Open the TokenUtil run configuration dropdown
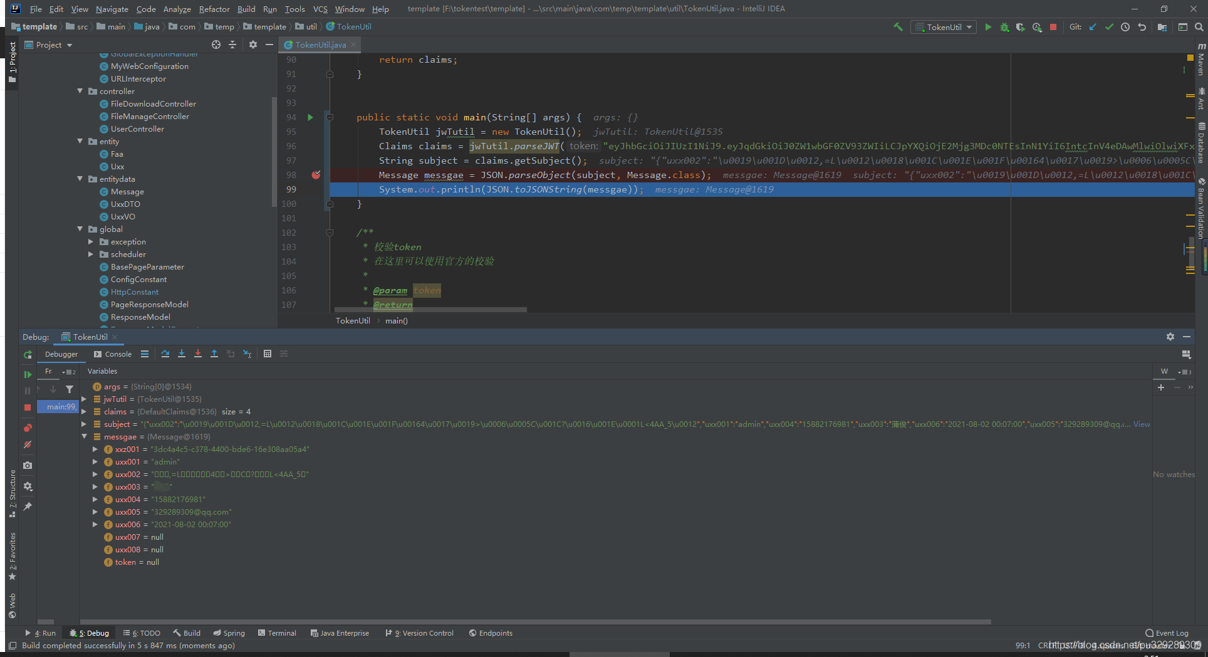The height and width of the screenshot is (657, 1208). [944, 27]
